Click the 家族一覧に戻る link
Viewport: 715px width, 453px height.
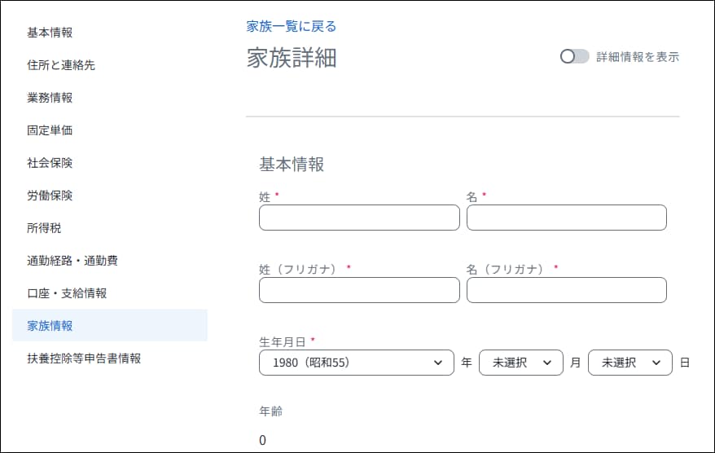[x=292, y=26]
